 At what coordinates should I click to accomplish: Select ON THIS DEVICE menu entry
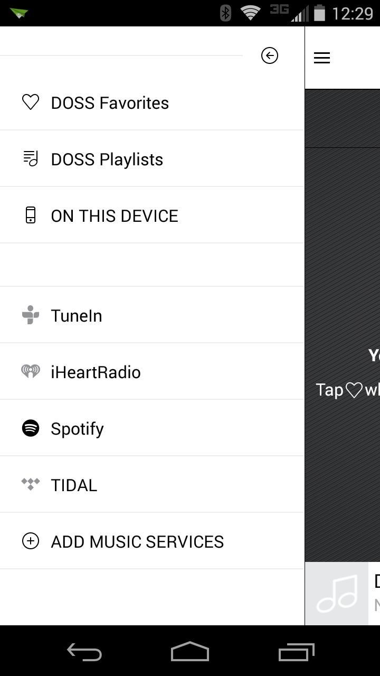coord(152,215)
